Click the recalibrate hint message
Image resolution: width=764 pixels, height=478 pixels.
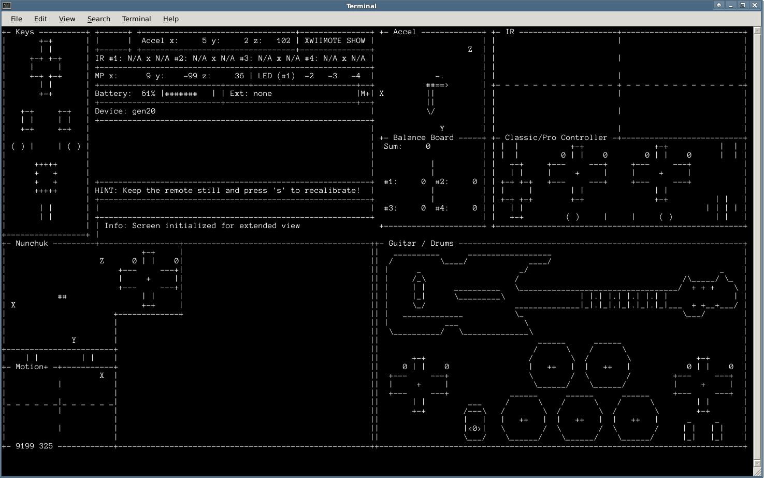pos(228,190)
